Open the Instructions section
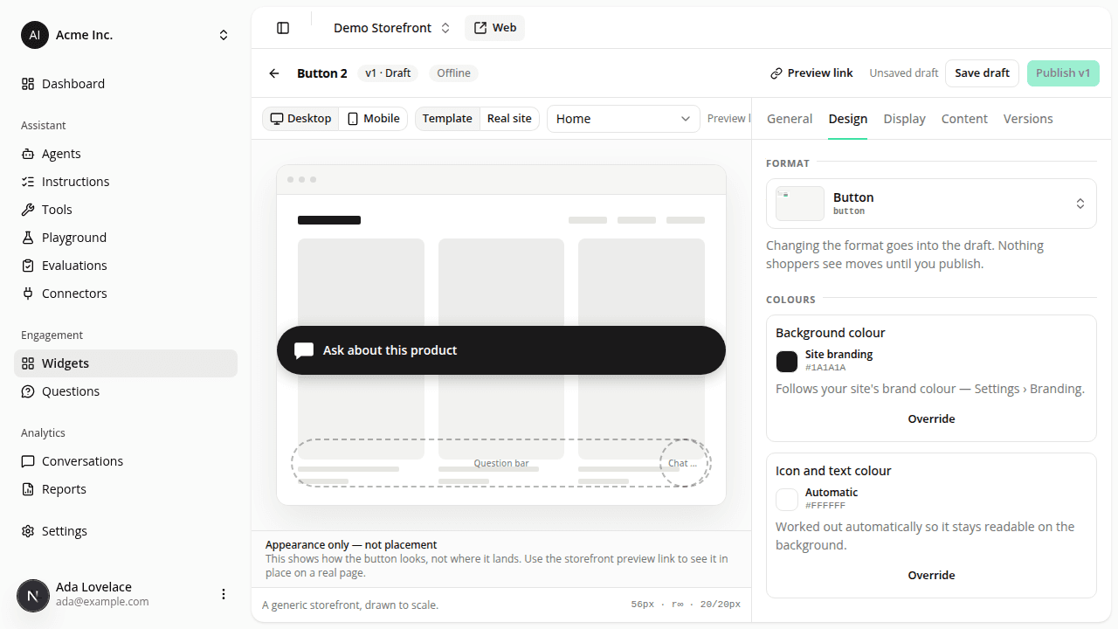The width and height of the screenshot is (1118, 629). coord(126,182)
